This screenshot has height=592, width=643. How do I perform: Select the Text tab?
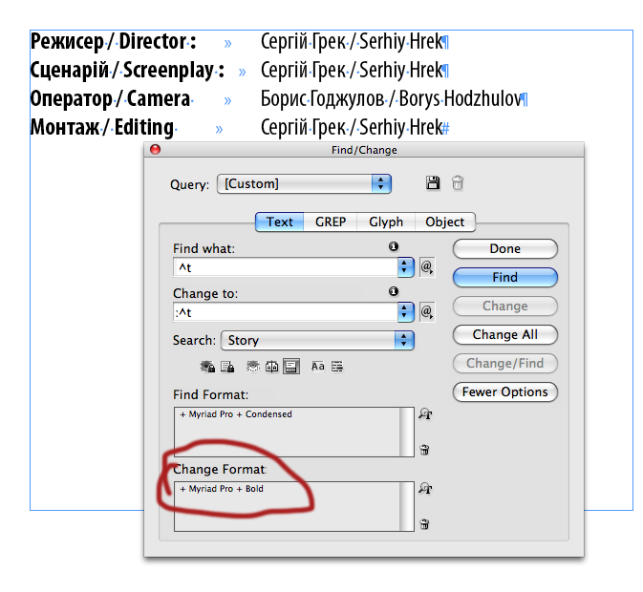(279, 222)
